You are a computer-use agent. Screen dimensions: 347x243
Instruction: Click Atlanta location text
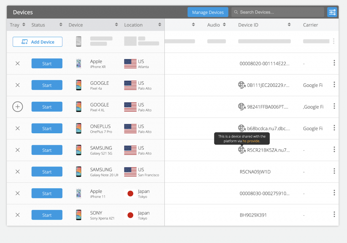pos(143,67)
